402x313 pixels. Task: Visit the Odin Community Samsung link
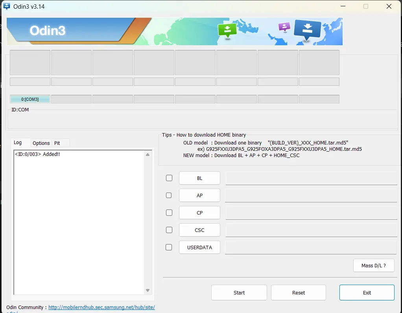point(101,307)
